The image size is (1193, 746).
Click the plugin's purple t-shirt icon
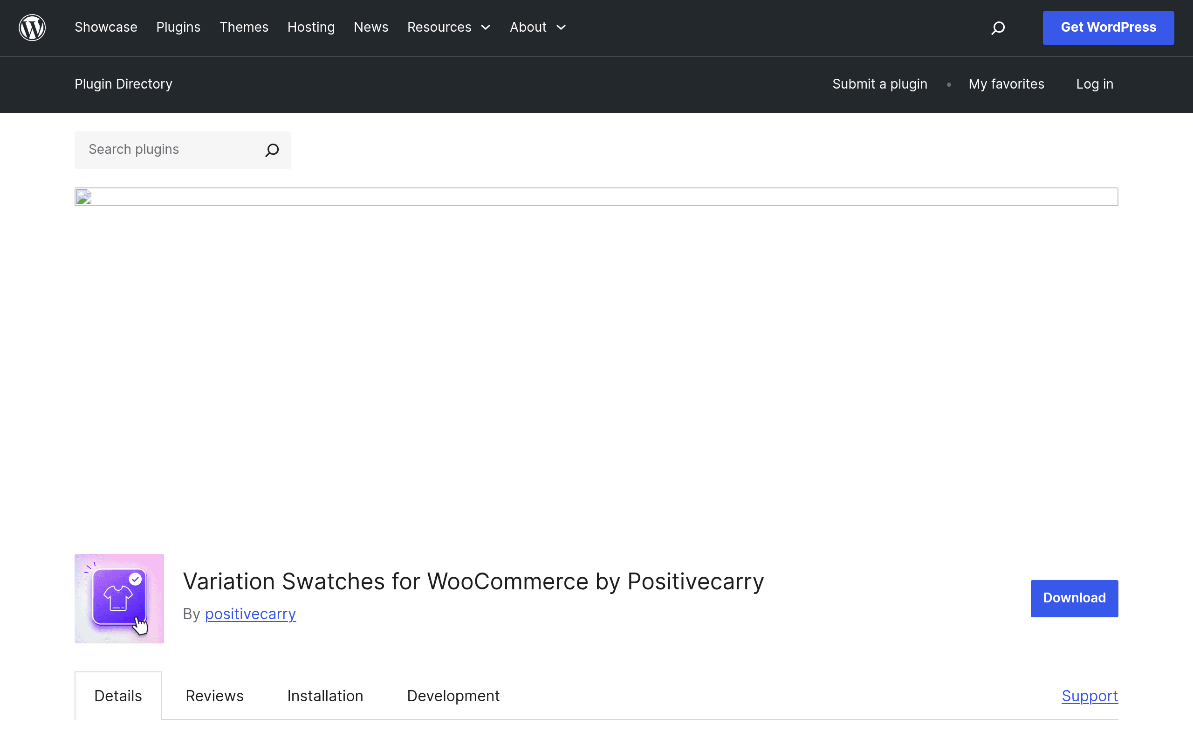pos(119,598)
